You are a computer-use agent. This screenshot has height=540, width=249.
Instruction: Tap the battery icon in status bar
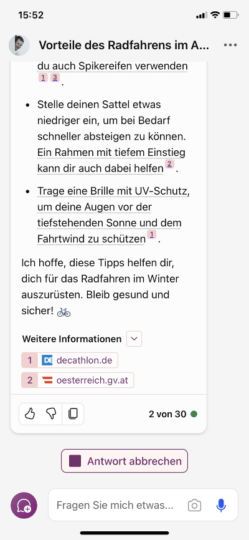click(x=230, y=15)
